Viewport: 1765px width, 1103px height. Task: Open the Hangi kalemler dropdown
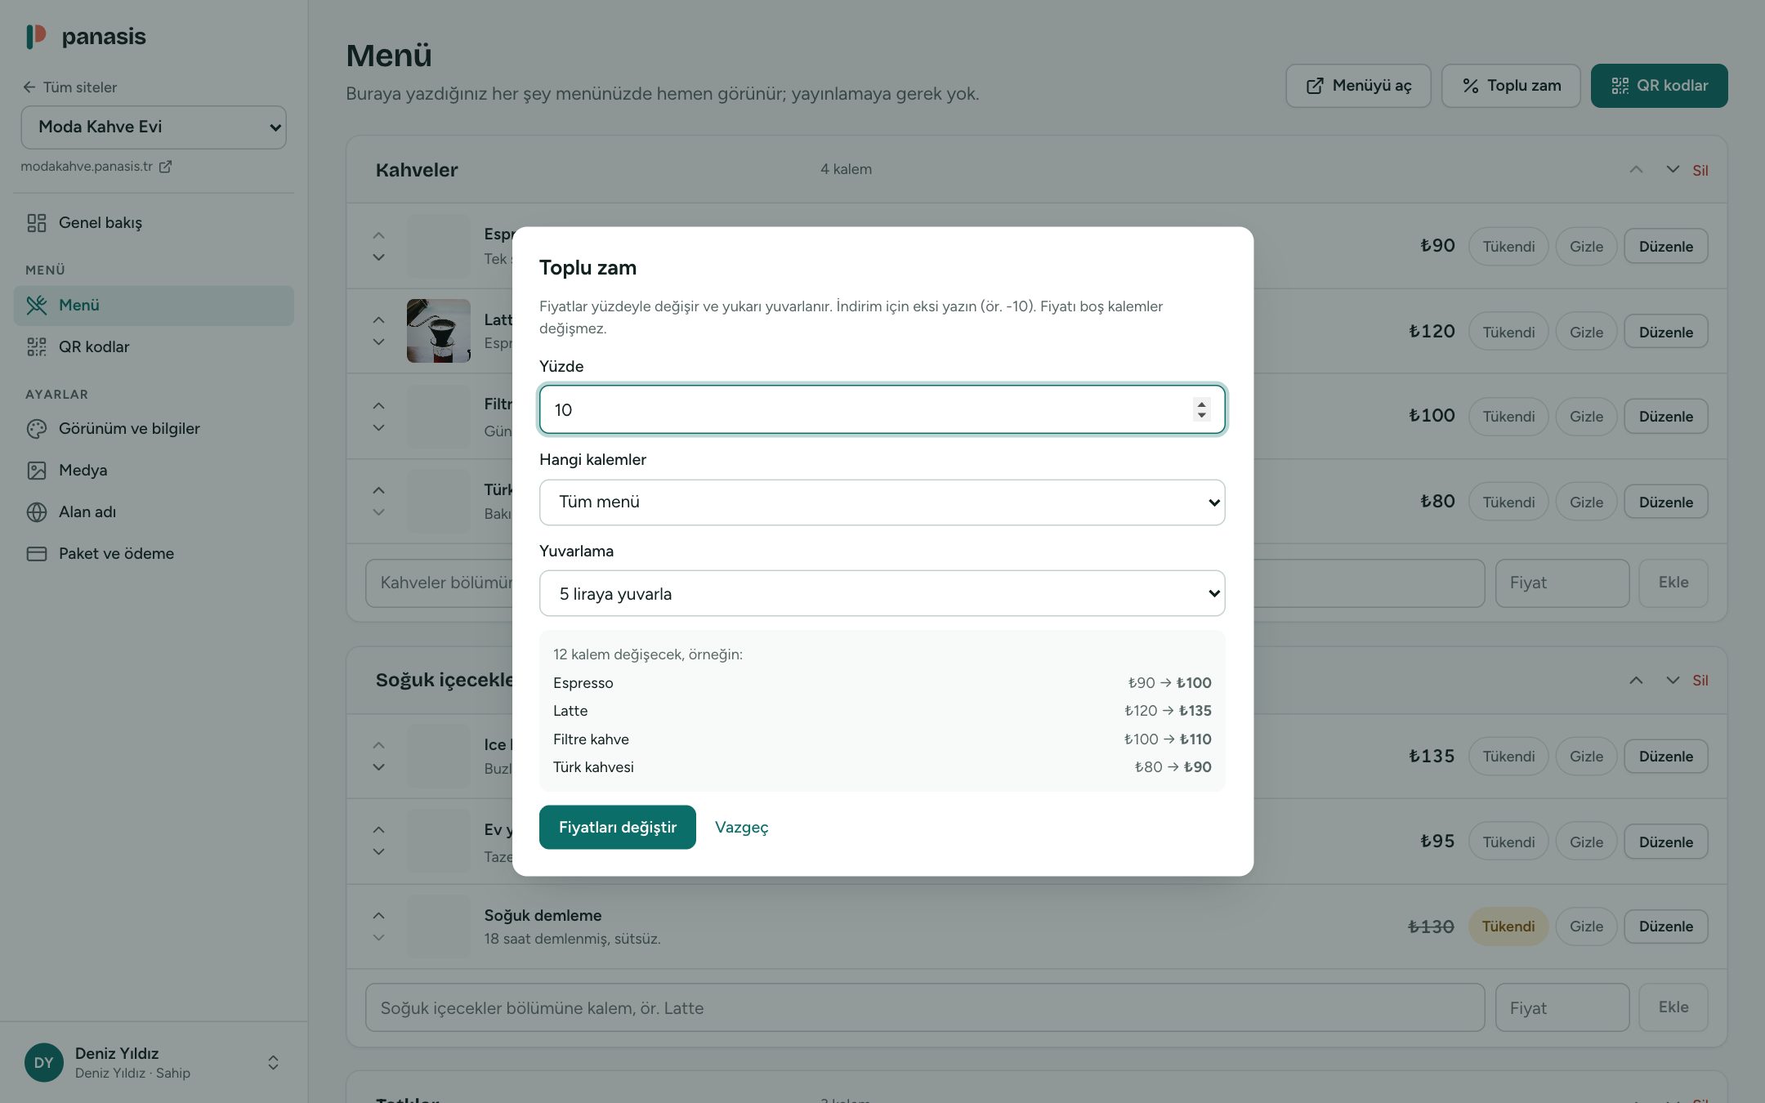click(882, 502)
